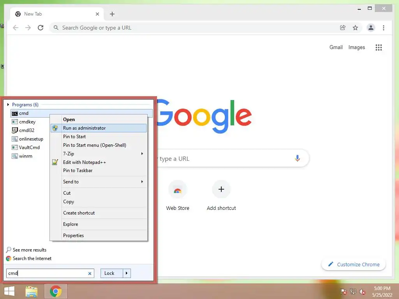This screenshot has width=399, height=299.
Task: Open the Web Store shortcut icon
Action: (178, 190)
